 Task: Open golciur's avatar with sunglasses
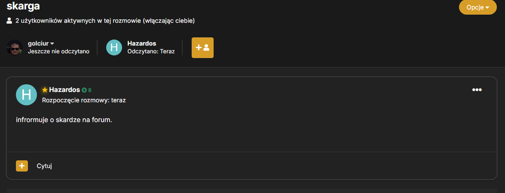click(x=15, y=47)
